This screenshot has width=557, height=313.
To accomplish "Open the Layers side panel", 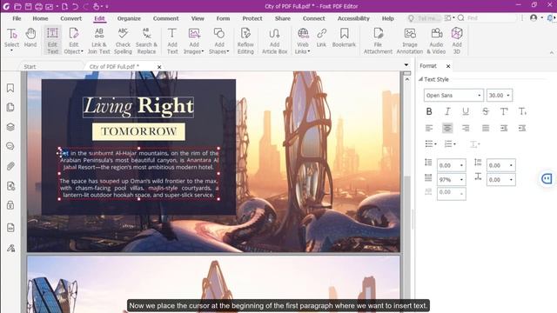I will [x=10, y=127].
